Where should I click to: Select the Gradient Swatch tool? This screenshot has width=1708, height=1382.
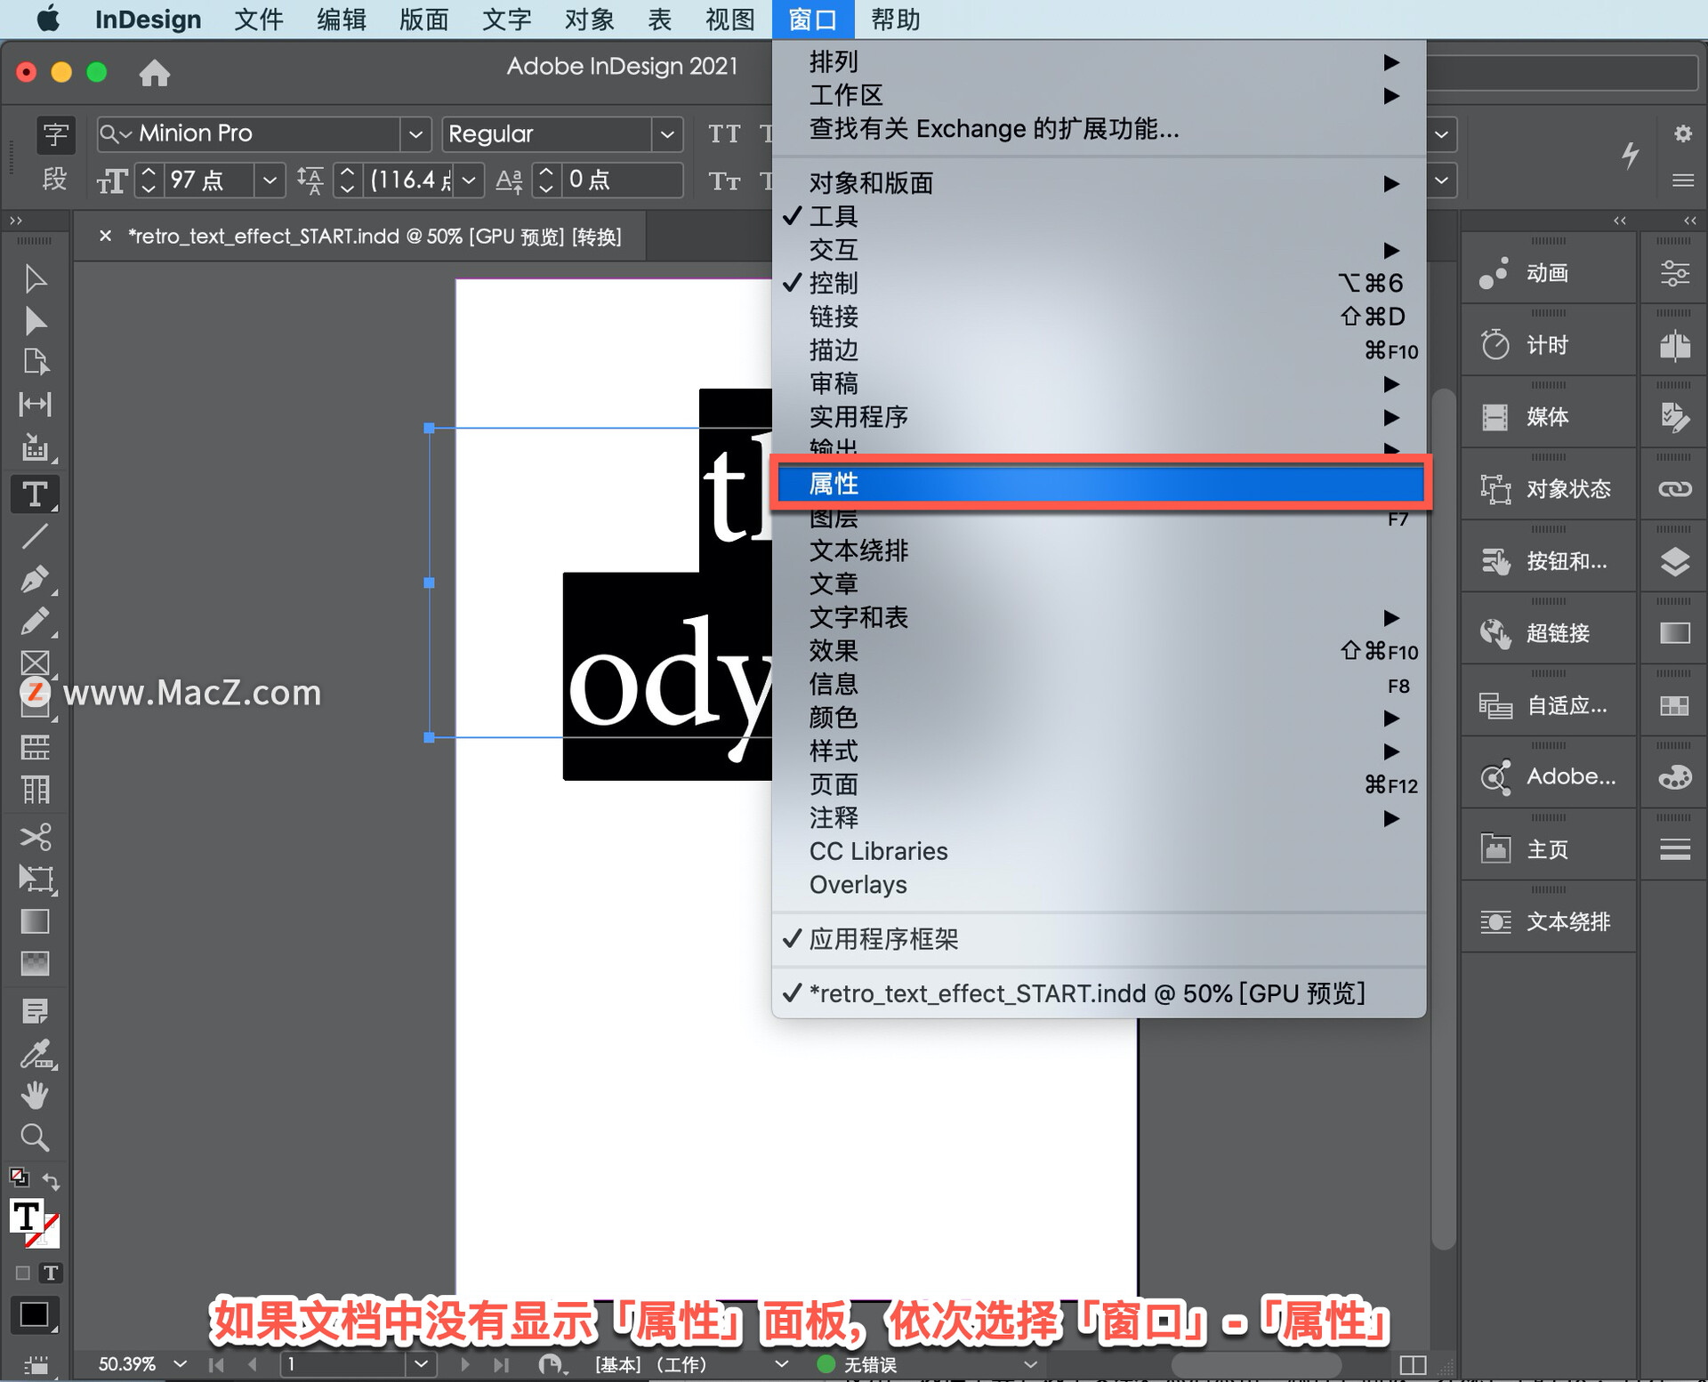pyautogui.click(x=35, y=921)
